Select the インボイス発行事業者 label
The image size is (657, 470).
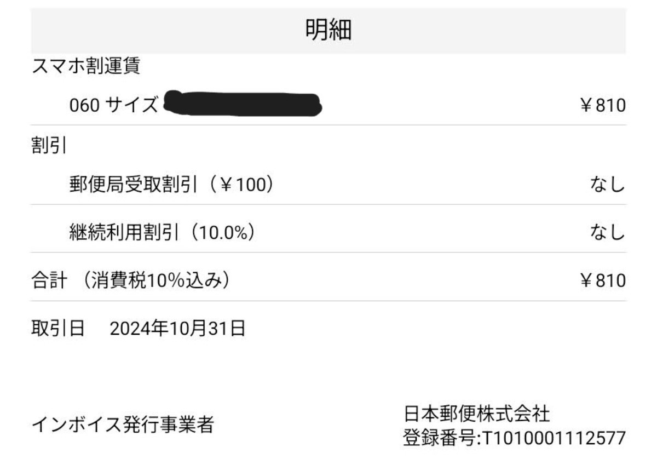tap(123, 425)
